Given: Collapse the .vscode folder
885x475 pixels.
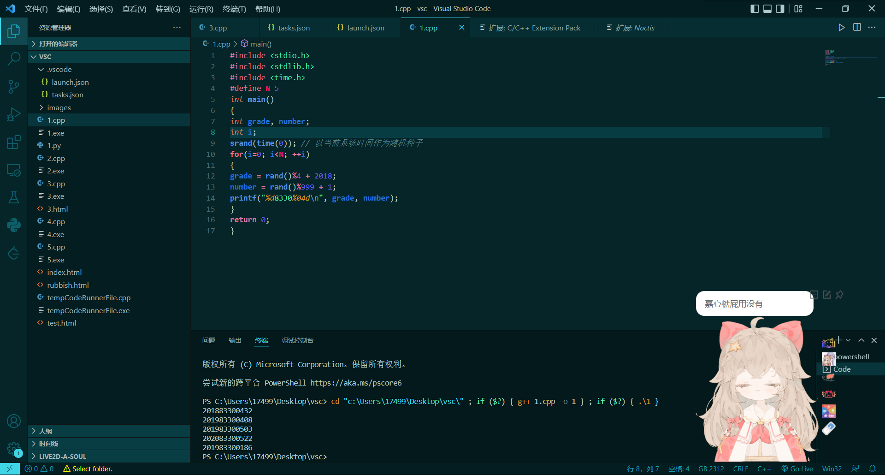Looking at the screenshot, I should click(x=109, y=69).
